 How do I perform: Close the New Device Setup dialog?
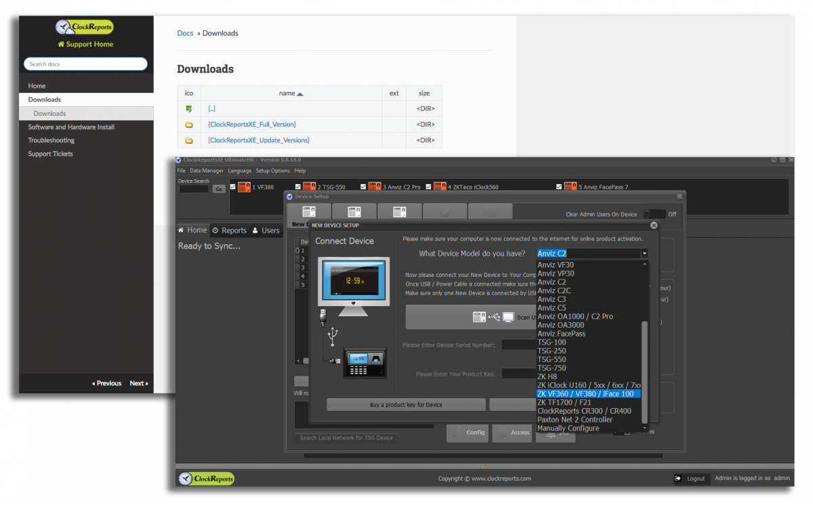[654, 225]
